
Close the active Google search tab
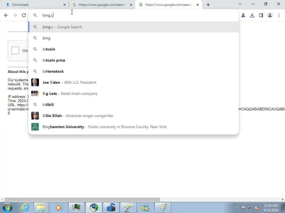(x=198, y=5)
